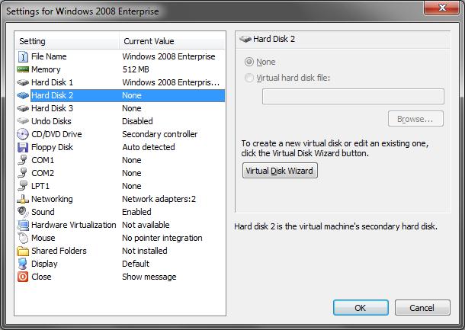The image size is (465, 330).
Task: Click the Disabled value for Undo Disks
Action: [x=138, y=121]
